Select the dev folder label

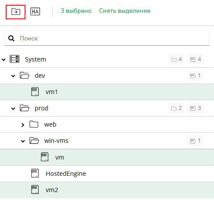click(40, 76)
